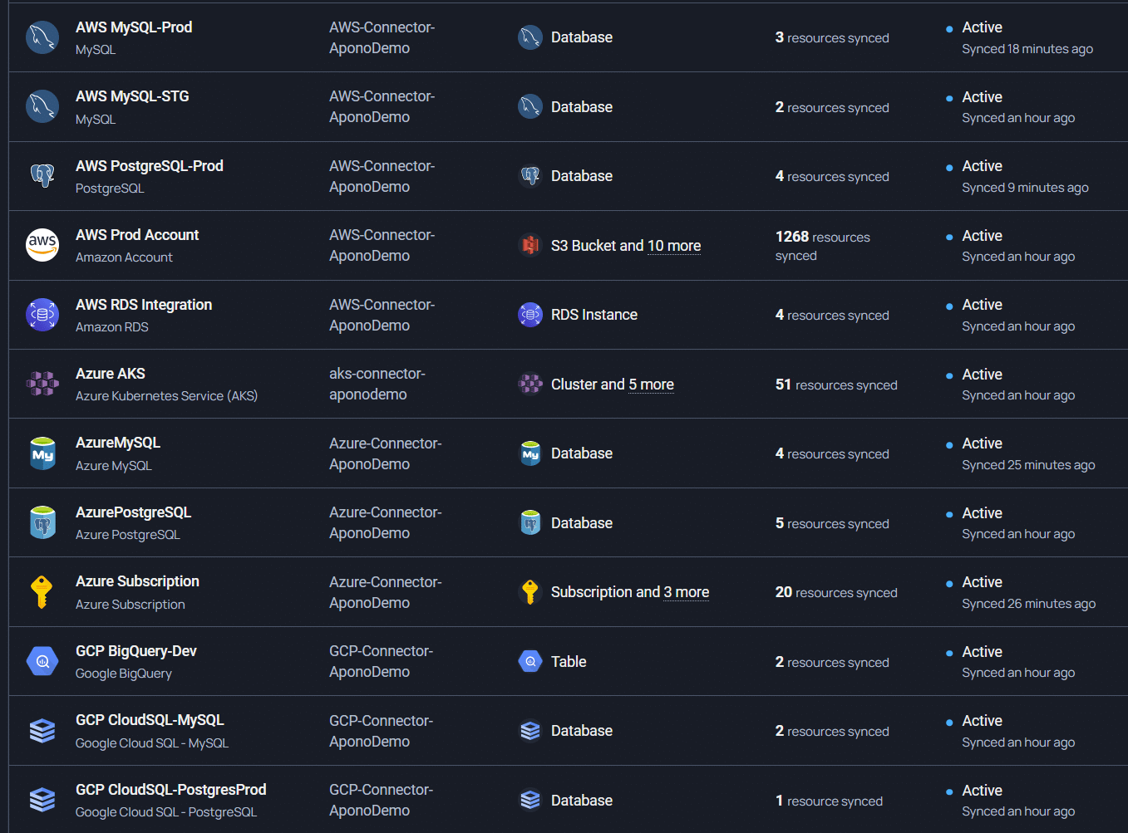
Task: Click the Database resource icon in AzurePostgreSQL row
Action: (530, 522)
